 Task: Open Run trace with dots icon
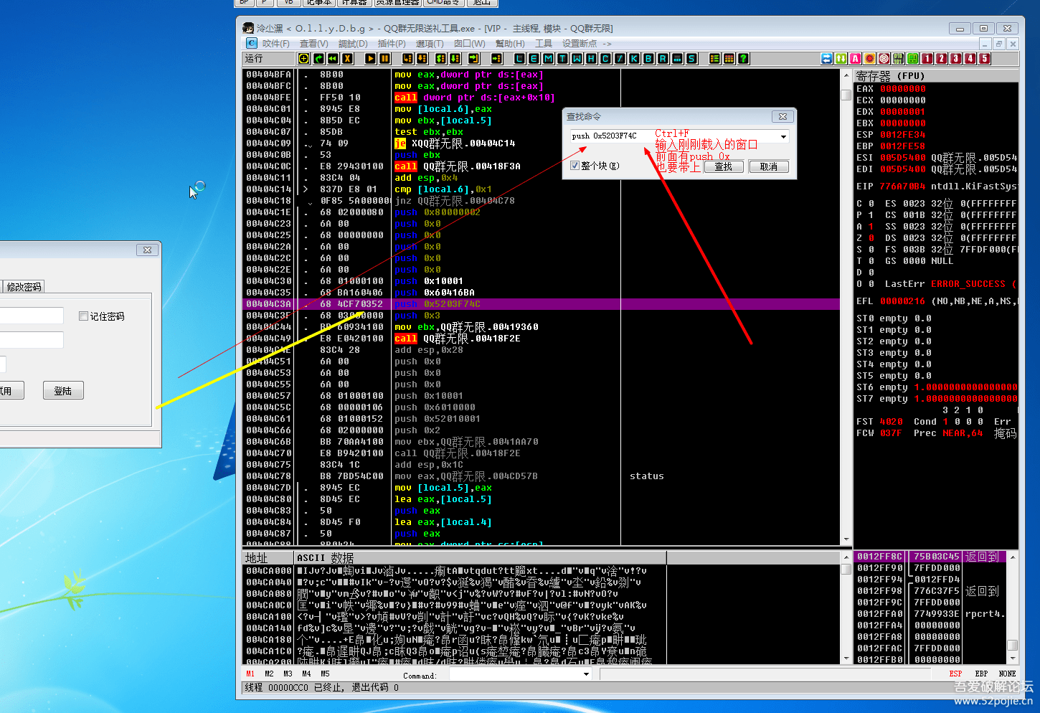[677, 59]
